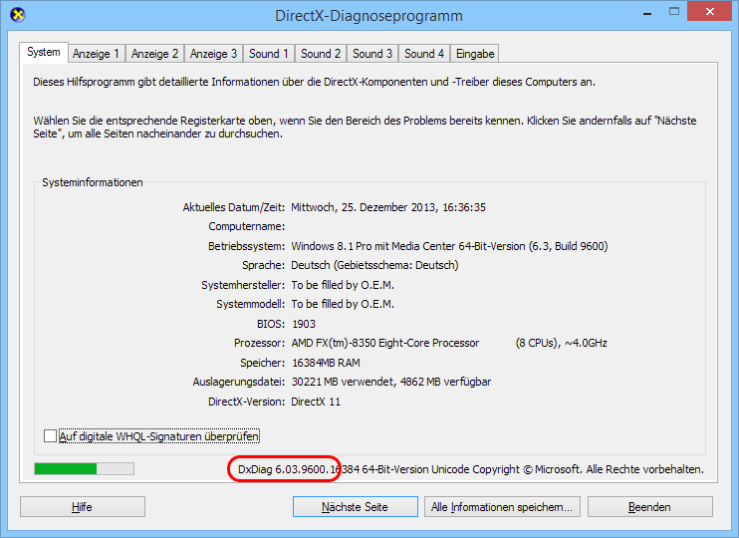
Task: Click the 'AMD FX(tm)-8350 Eight-Core Processor' text
Action: pos(385,343)
